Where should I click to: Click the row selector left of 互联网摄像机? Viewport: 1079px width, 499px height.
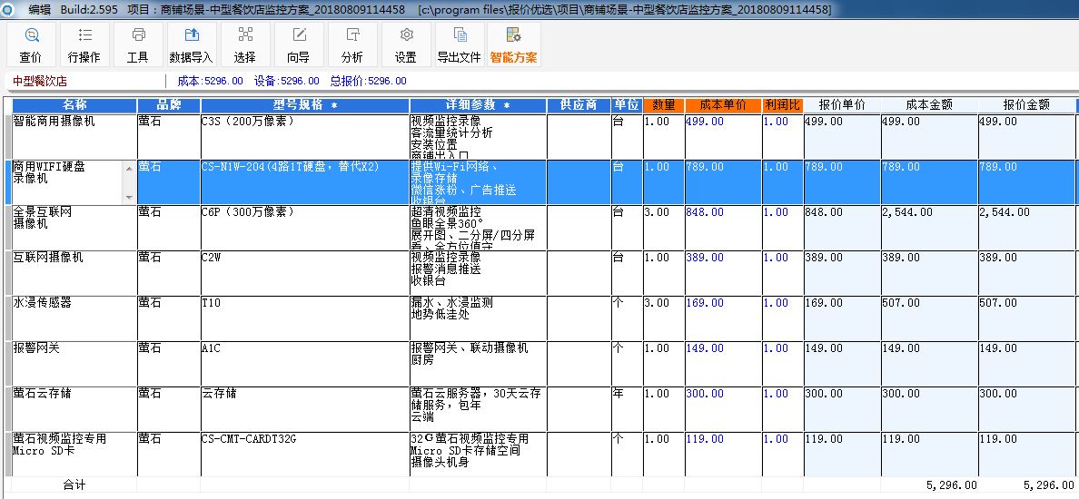click(x=8, y=273)
